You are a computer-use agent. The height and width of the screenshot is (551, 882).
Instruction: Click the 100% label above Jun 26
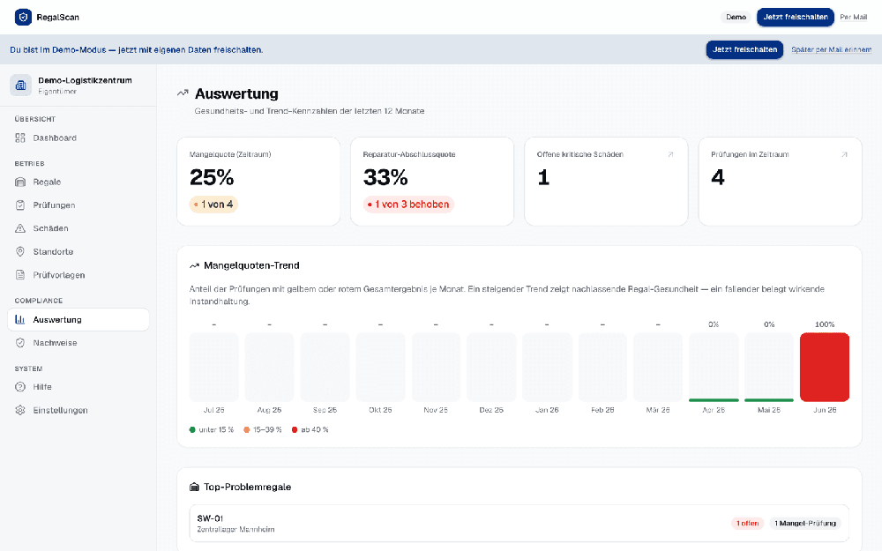pyautogui.click(x=825, y=324)
